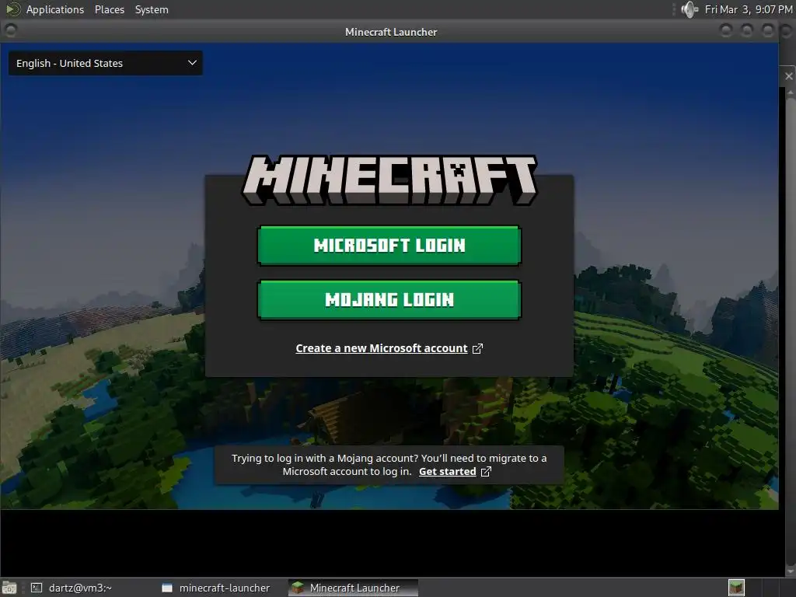Click the Minecraft grass block tray icon
This screenshot has width=796, height=597.
click(736, 588)
